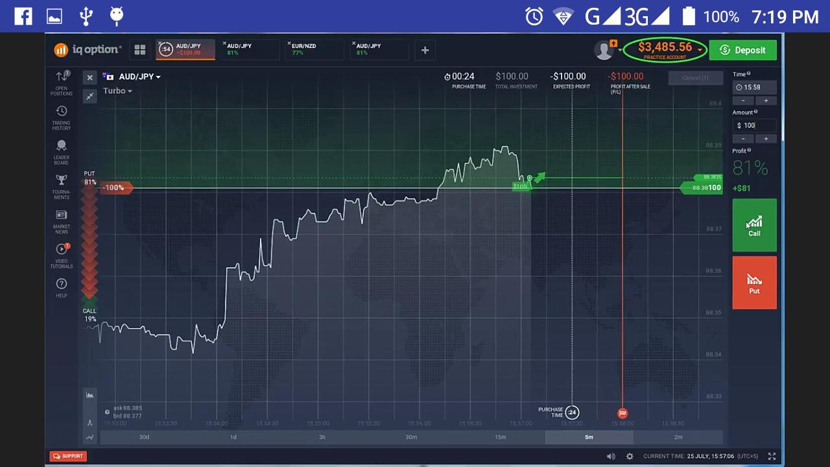The image size is (830, 467).
Task: Tap the battery indicator in status bar
Action: [689, 16]
